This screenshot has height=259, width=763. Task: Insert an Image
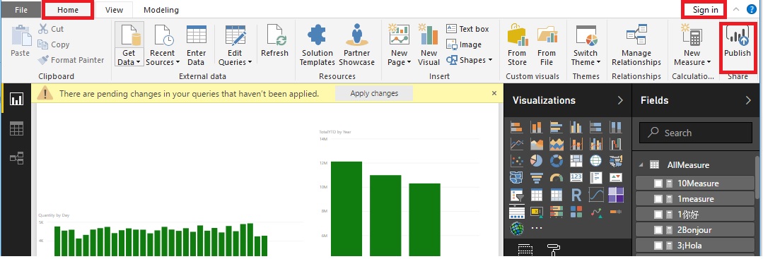464,44
